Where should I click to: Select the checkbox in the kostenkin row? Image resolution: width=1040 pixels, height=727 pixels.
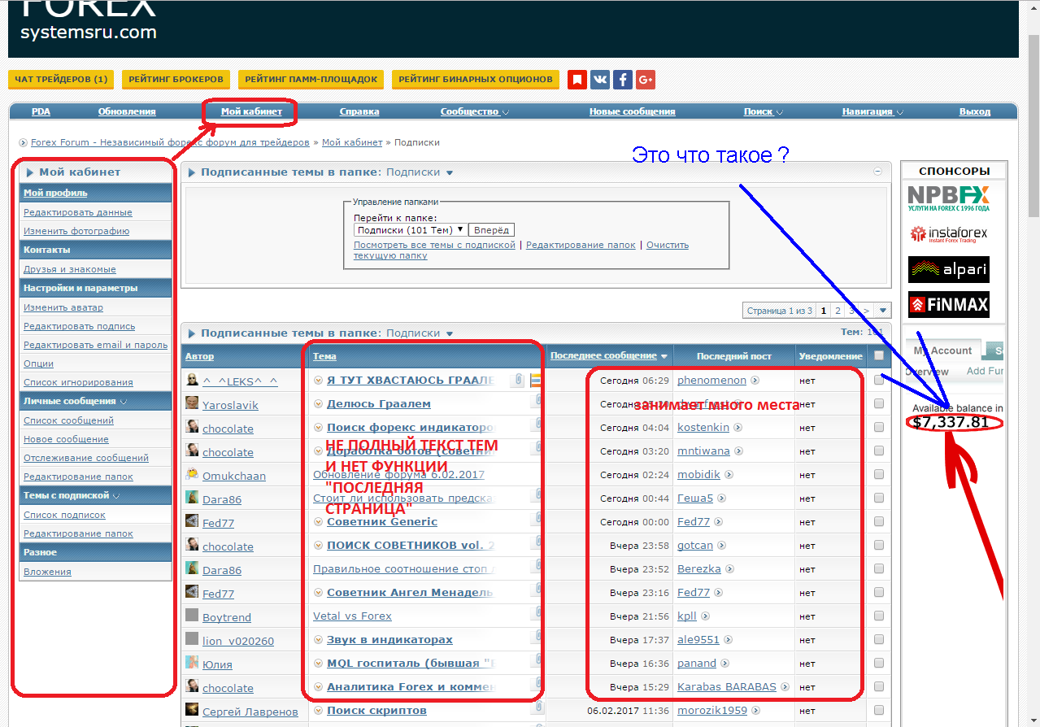click(879, 427)
